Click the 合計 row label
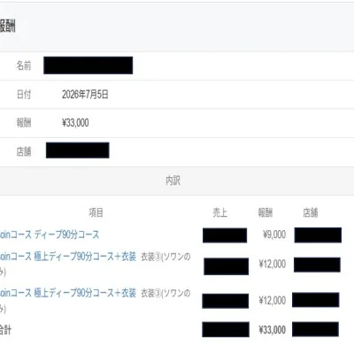Viewport: 354px width, 354px height. 5,330
